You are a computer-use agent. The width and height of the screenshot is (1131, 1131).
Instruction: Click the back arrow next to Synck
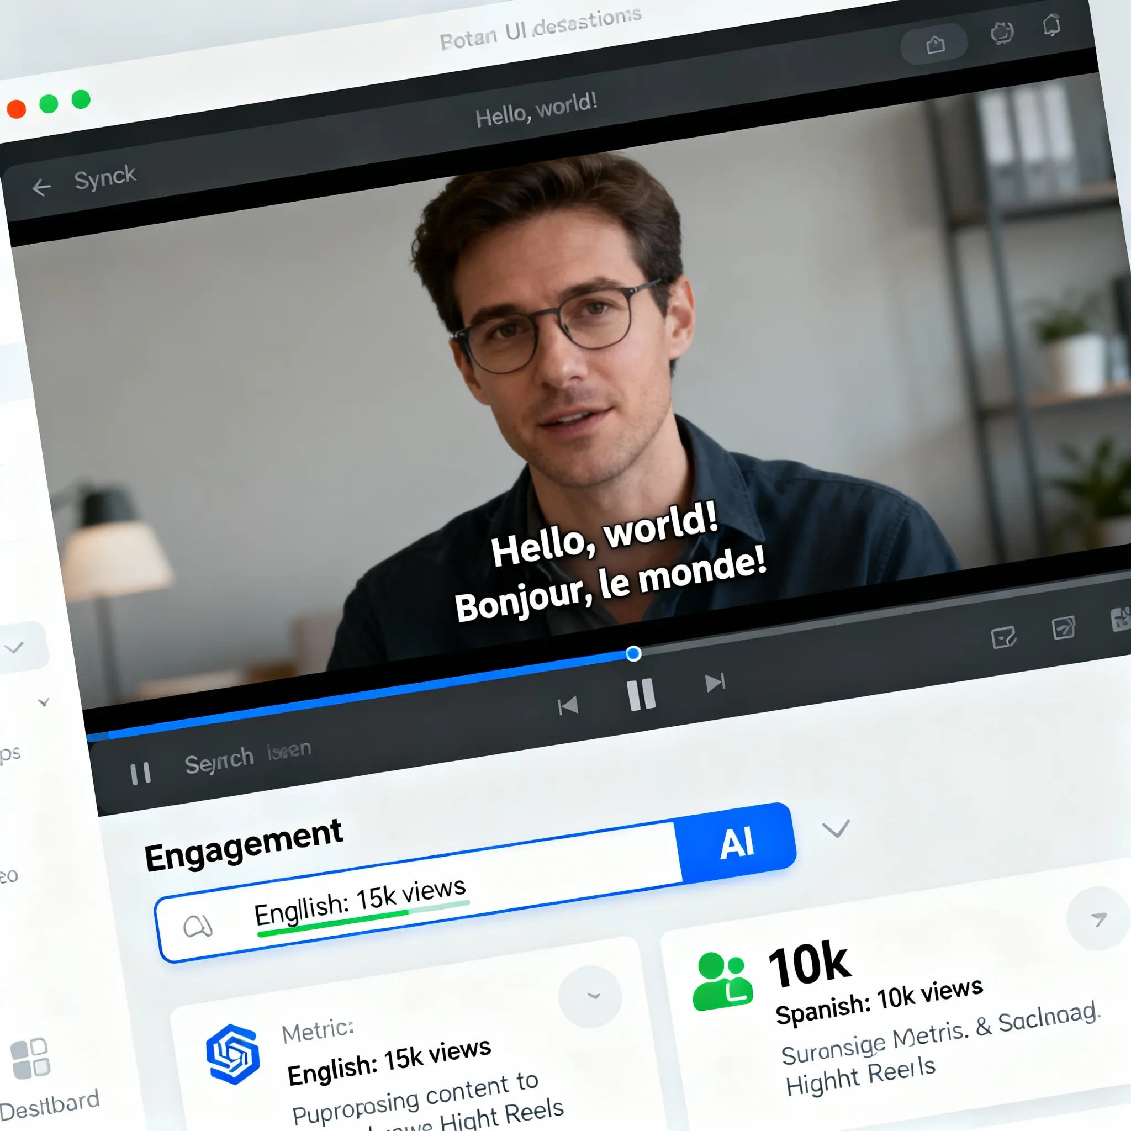coord(41,188)
